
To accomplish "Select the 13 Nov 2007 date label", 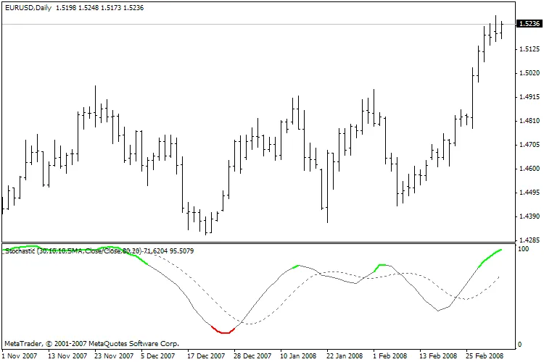I will [68, 356].
